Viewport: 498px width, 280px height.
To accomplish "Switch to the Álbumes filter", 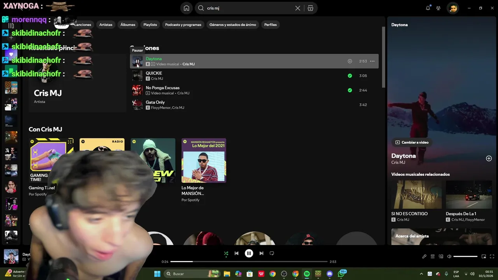I will (128, 24).
